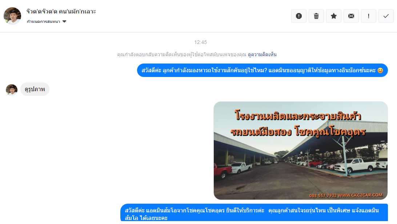
Task: Open the large profile avatar in header
Action: click(12, 16)
